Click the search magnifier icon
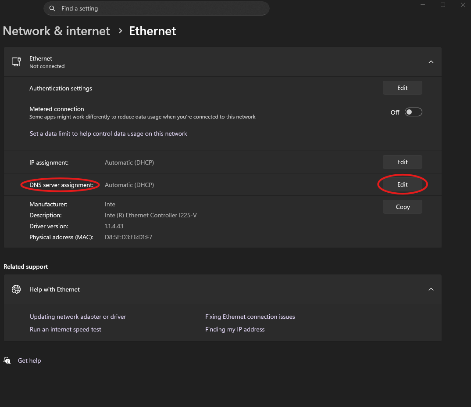This screenshot has height=407, width=471. [52, 8]
